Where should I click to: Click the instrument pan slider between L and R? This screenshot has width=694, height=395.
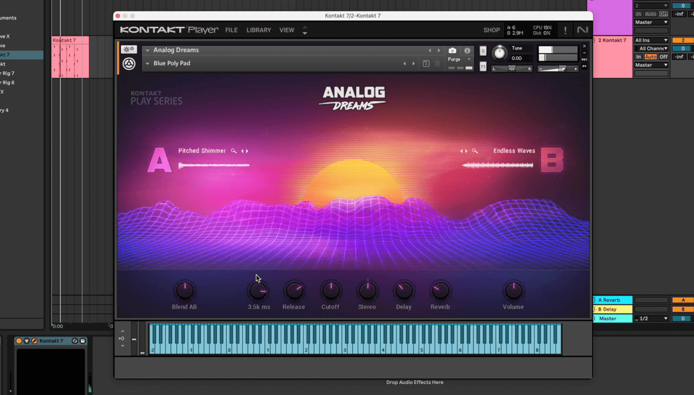coord(512,69)
